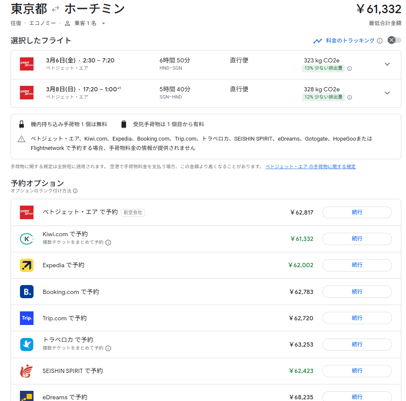Open the VietJet Air baggage policy link
The image size is (406, 401).
310,167
